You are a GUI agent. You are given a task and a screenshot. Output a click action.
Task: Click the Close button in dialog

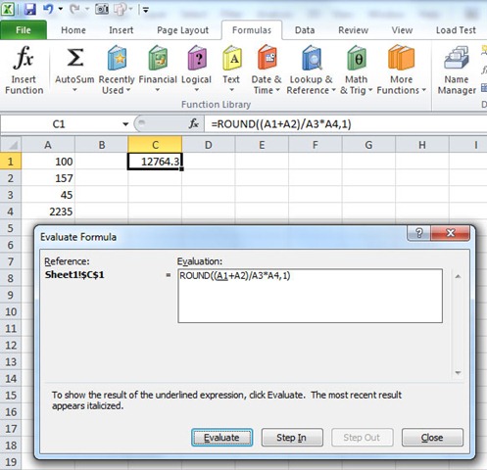point(432,438)
